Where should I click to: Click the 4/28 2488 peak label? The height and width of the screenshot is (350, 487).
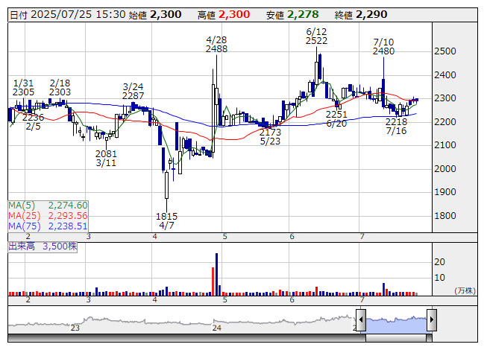coord(216,45)
